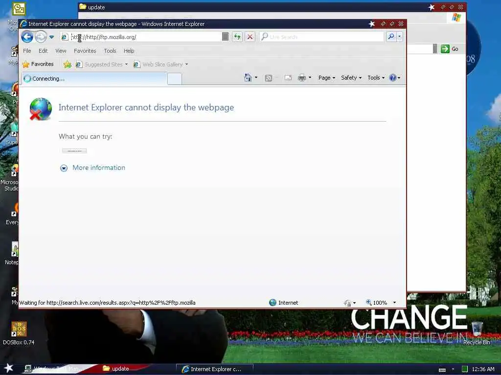Click the Internet zone globe in status bar
Screen dimensions: 501x375
pos(273,303)
